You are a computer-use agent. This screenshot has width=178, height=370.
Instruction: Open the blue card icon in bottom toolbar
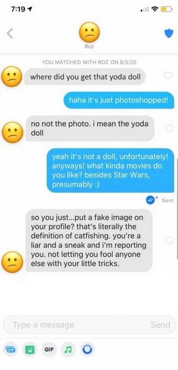click(11, 349)
